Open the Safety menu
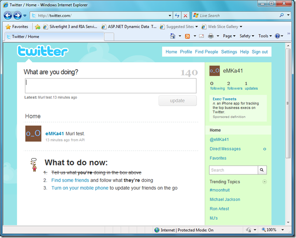 (247, 36)
